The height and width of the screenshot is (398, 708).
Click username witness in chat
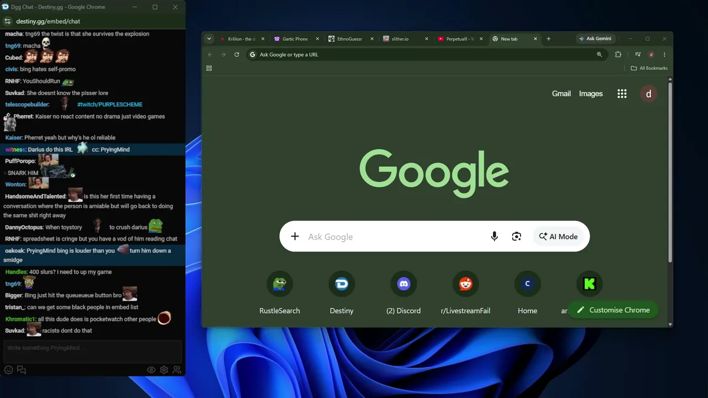click(x=15, y=149)
